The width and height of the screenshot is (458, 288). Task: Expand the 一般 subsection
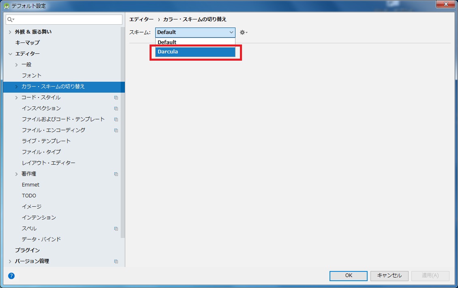pyautogui.click(x=16, y=65)
